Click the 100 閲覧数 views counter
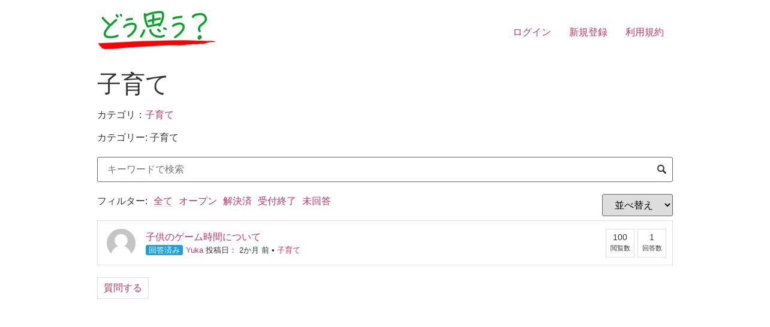 (620, 243)
